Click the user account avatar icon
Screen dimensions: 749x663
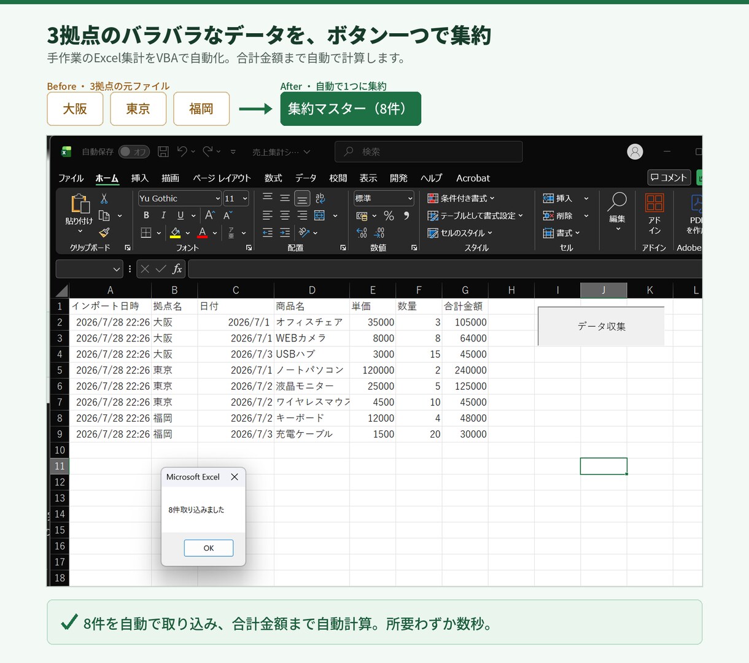(635, 151)
